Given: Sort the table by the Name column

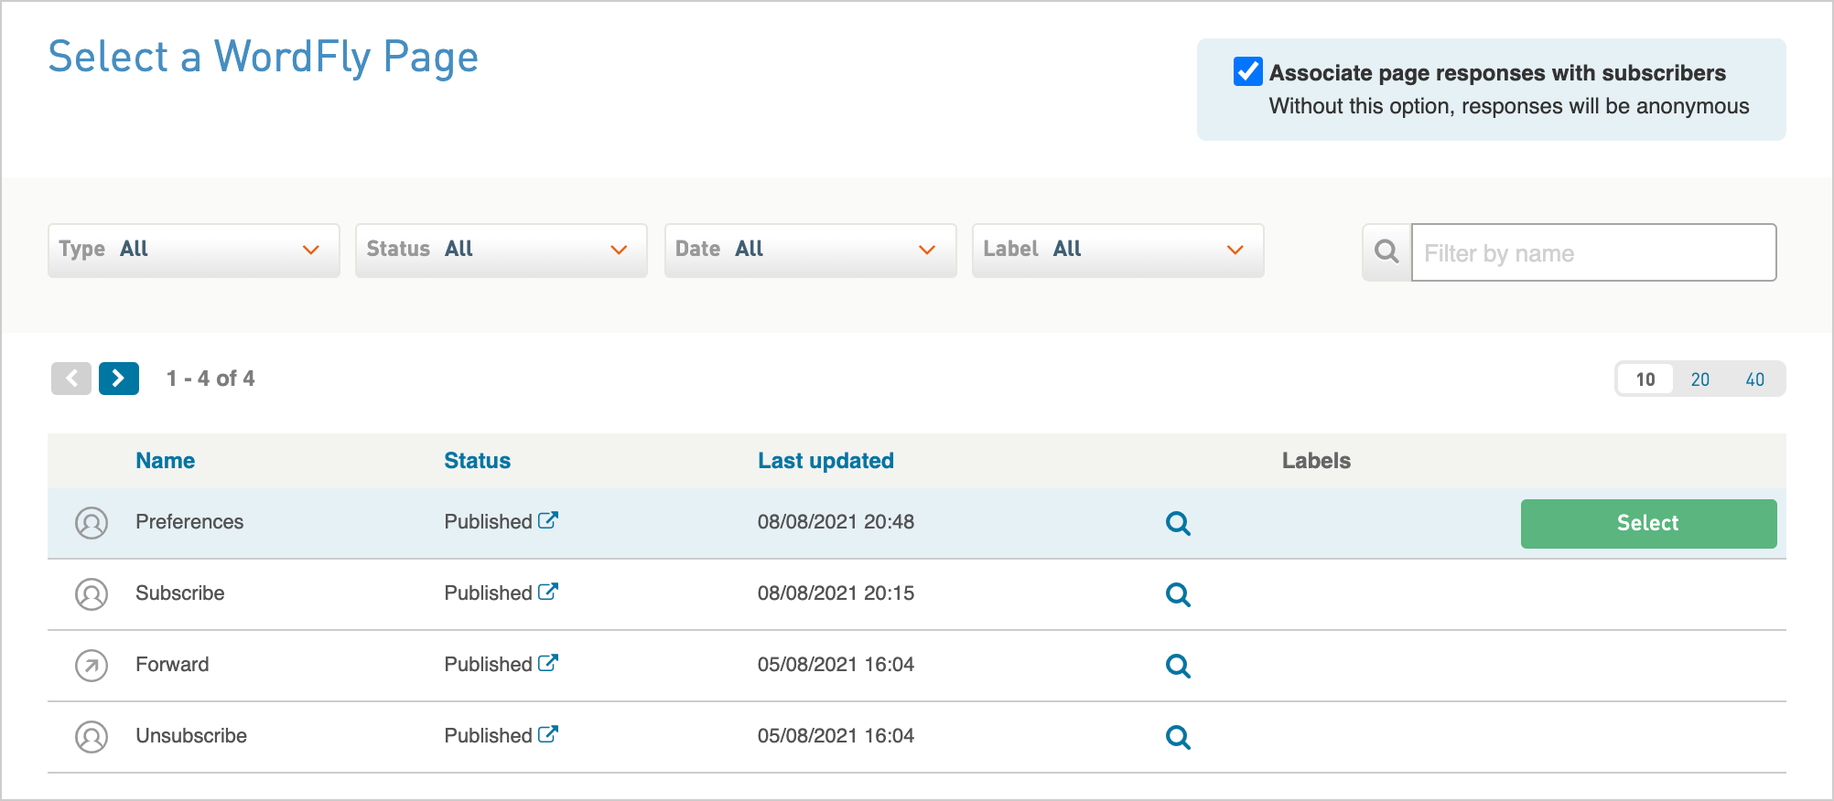Looking at the screenshot, I should [166, 461].
